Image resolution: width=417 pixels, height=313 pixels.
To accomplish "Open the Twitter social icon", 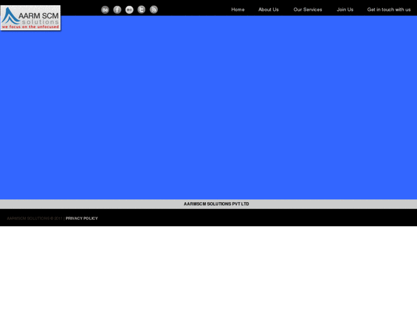I will click(x=142, y=10).
